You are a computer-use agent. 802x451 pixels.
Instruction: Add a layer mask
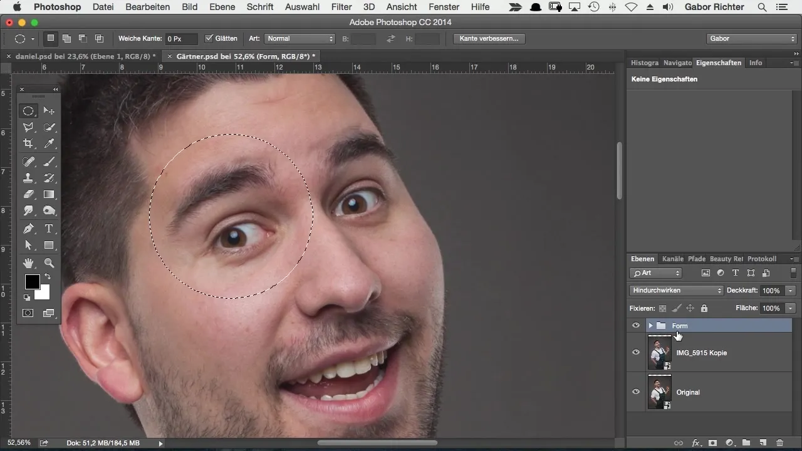click(x=712, y=443)
